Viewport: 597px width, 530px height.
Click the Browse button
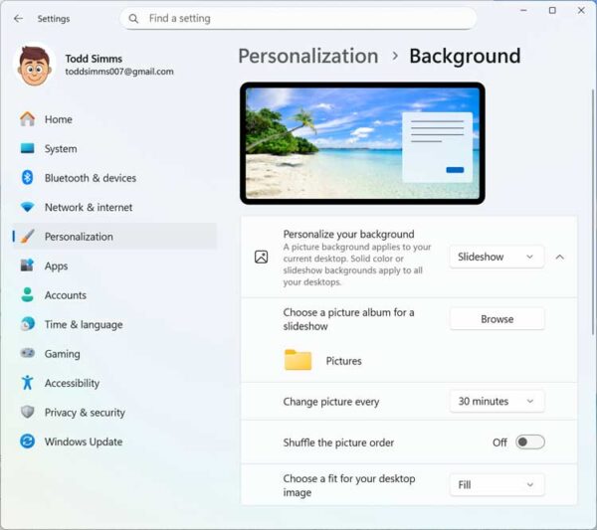click(497, 319)
